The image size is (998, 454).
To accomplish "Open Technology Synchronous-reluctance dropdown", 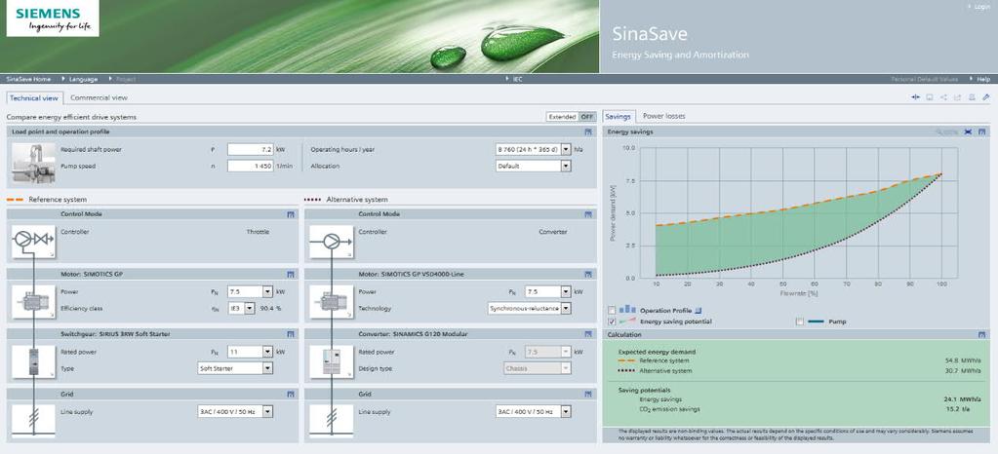I will pyautogui.click(x=530, y=309).
